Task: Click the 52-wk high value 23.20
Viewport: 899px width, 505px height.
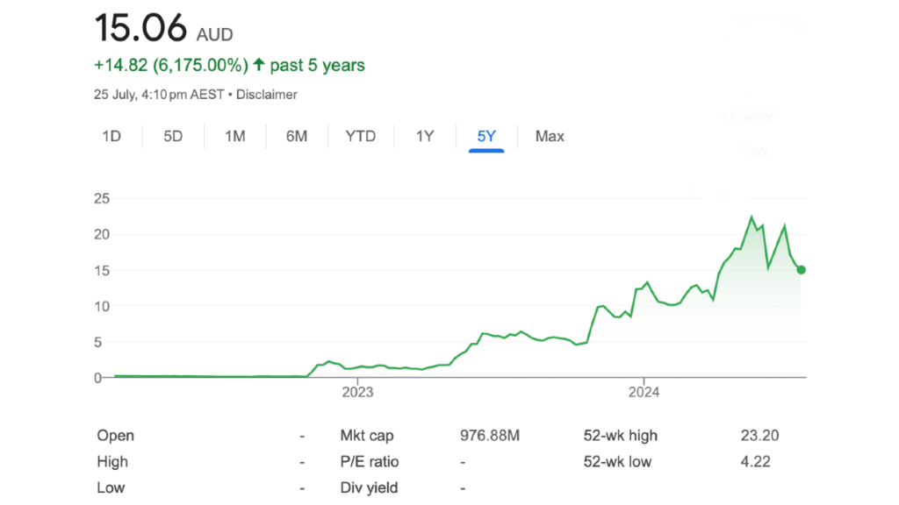Action: pyautogui.click(x=759, y=436)
